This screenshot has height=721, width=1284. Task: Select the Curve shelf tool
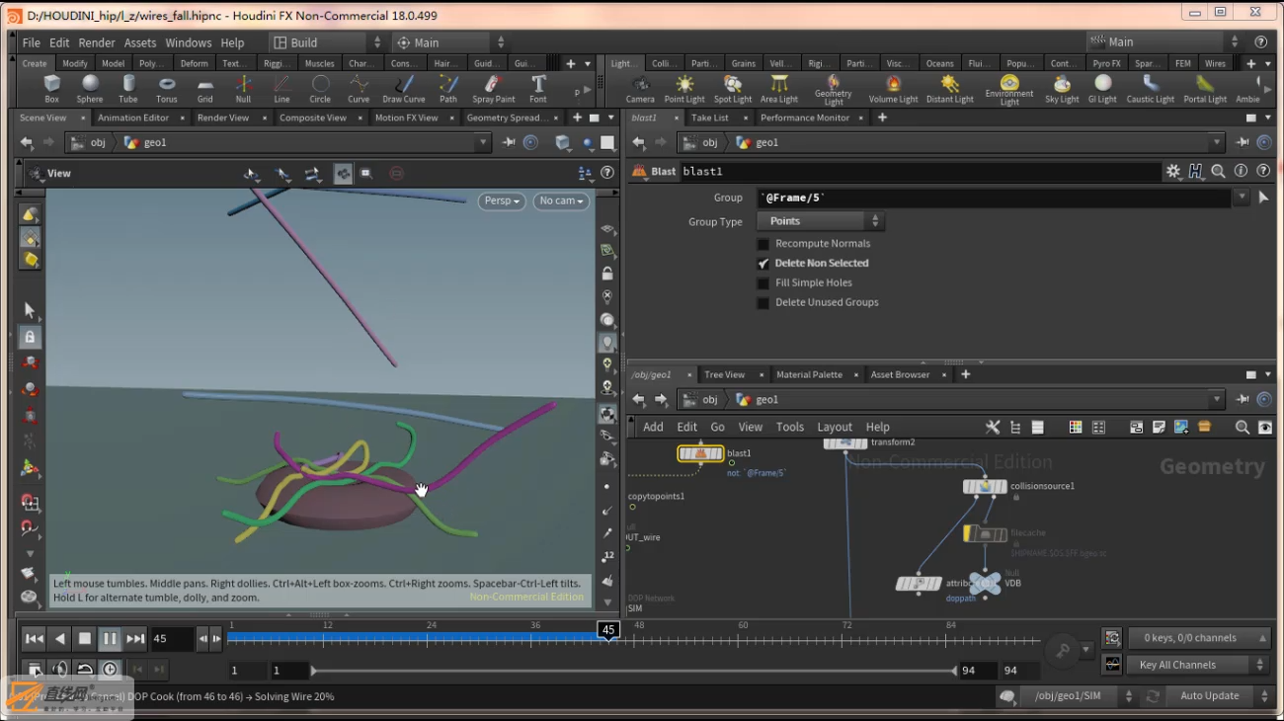click(359, 88)
